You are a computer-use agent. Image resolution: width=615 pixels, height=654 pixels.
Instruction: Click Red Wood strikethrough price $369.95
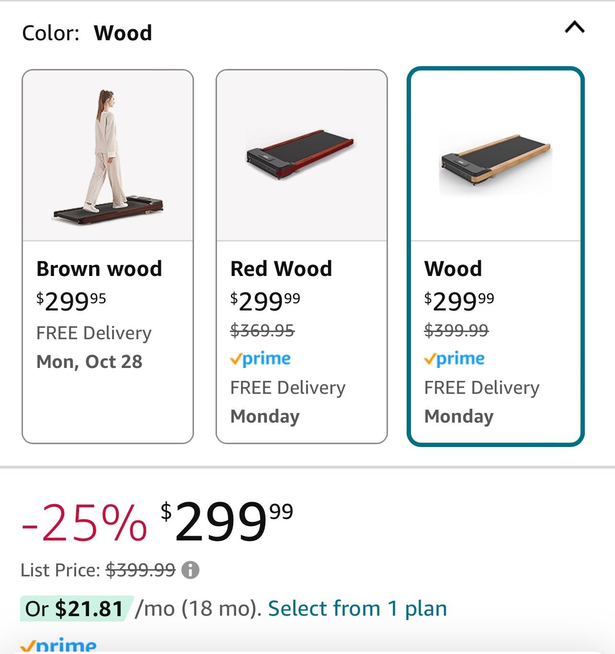[x=262, y=330]
